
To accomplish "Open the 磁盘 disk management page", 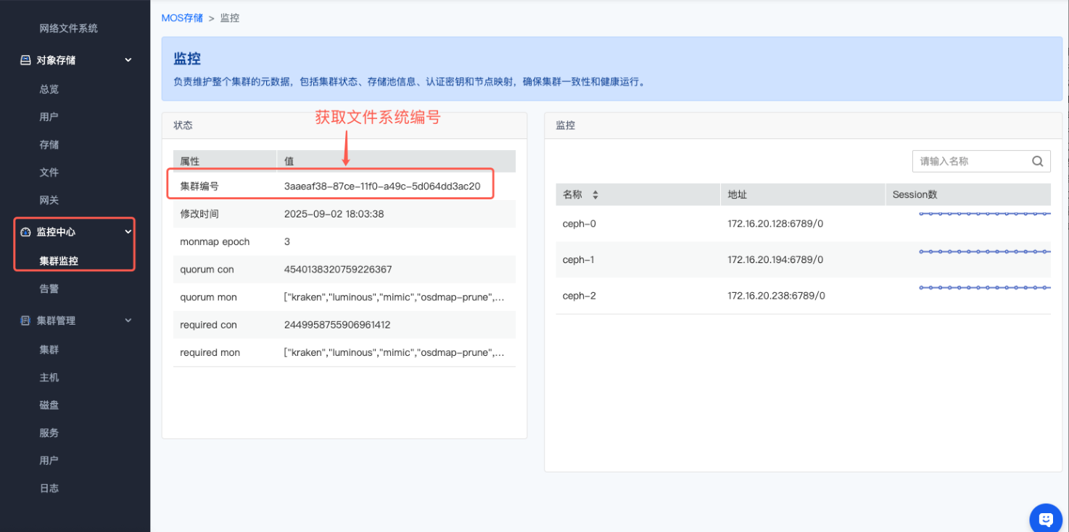I will 49,405.
